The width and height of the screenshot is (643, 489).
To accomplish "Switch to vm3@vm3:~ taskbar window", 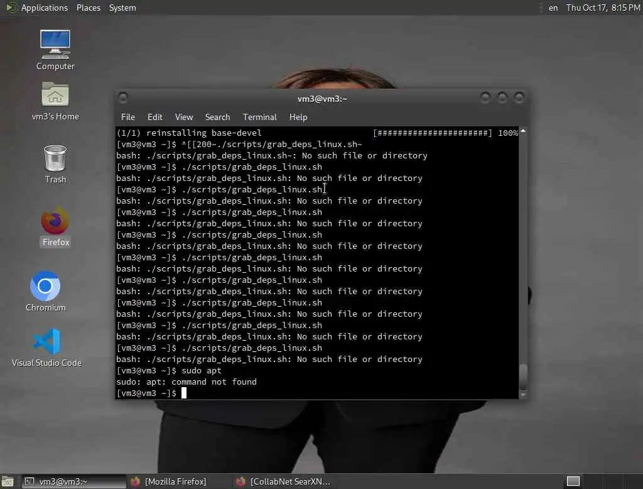I will (x=73, y=481).
